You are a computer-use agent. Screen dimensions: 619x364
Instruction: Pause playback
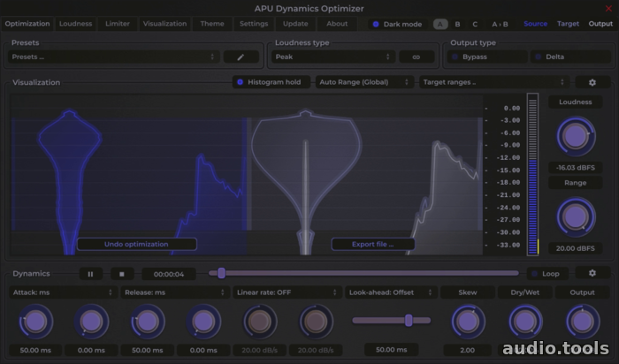pos(90,274)
